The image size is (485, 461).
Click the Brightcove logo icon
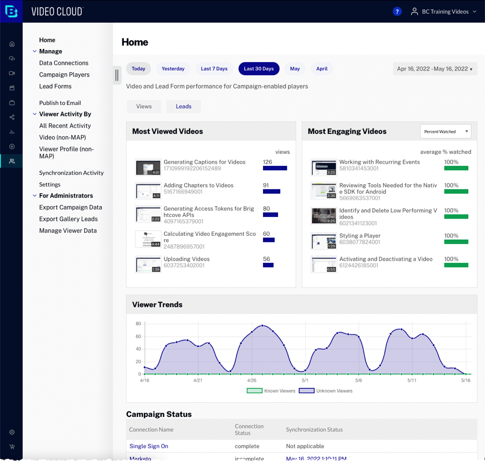click(11, 11)
